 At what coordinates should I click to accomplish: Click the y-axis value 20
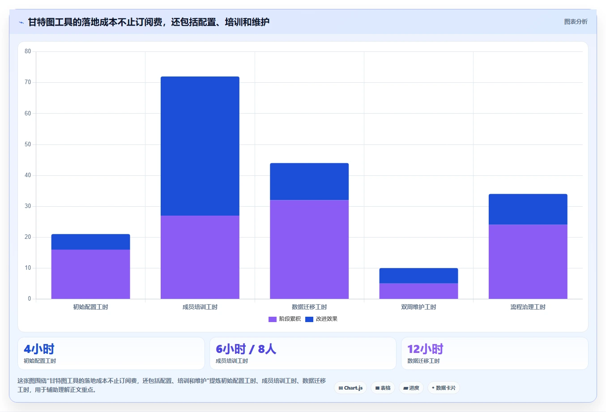click(28, 237)
